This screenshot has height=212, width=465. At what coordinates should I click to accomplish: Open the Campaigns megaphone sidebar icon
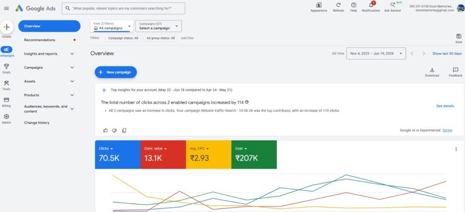click(x=6, y=50)
